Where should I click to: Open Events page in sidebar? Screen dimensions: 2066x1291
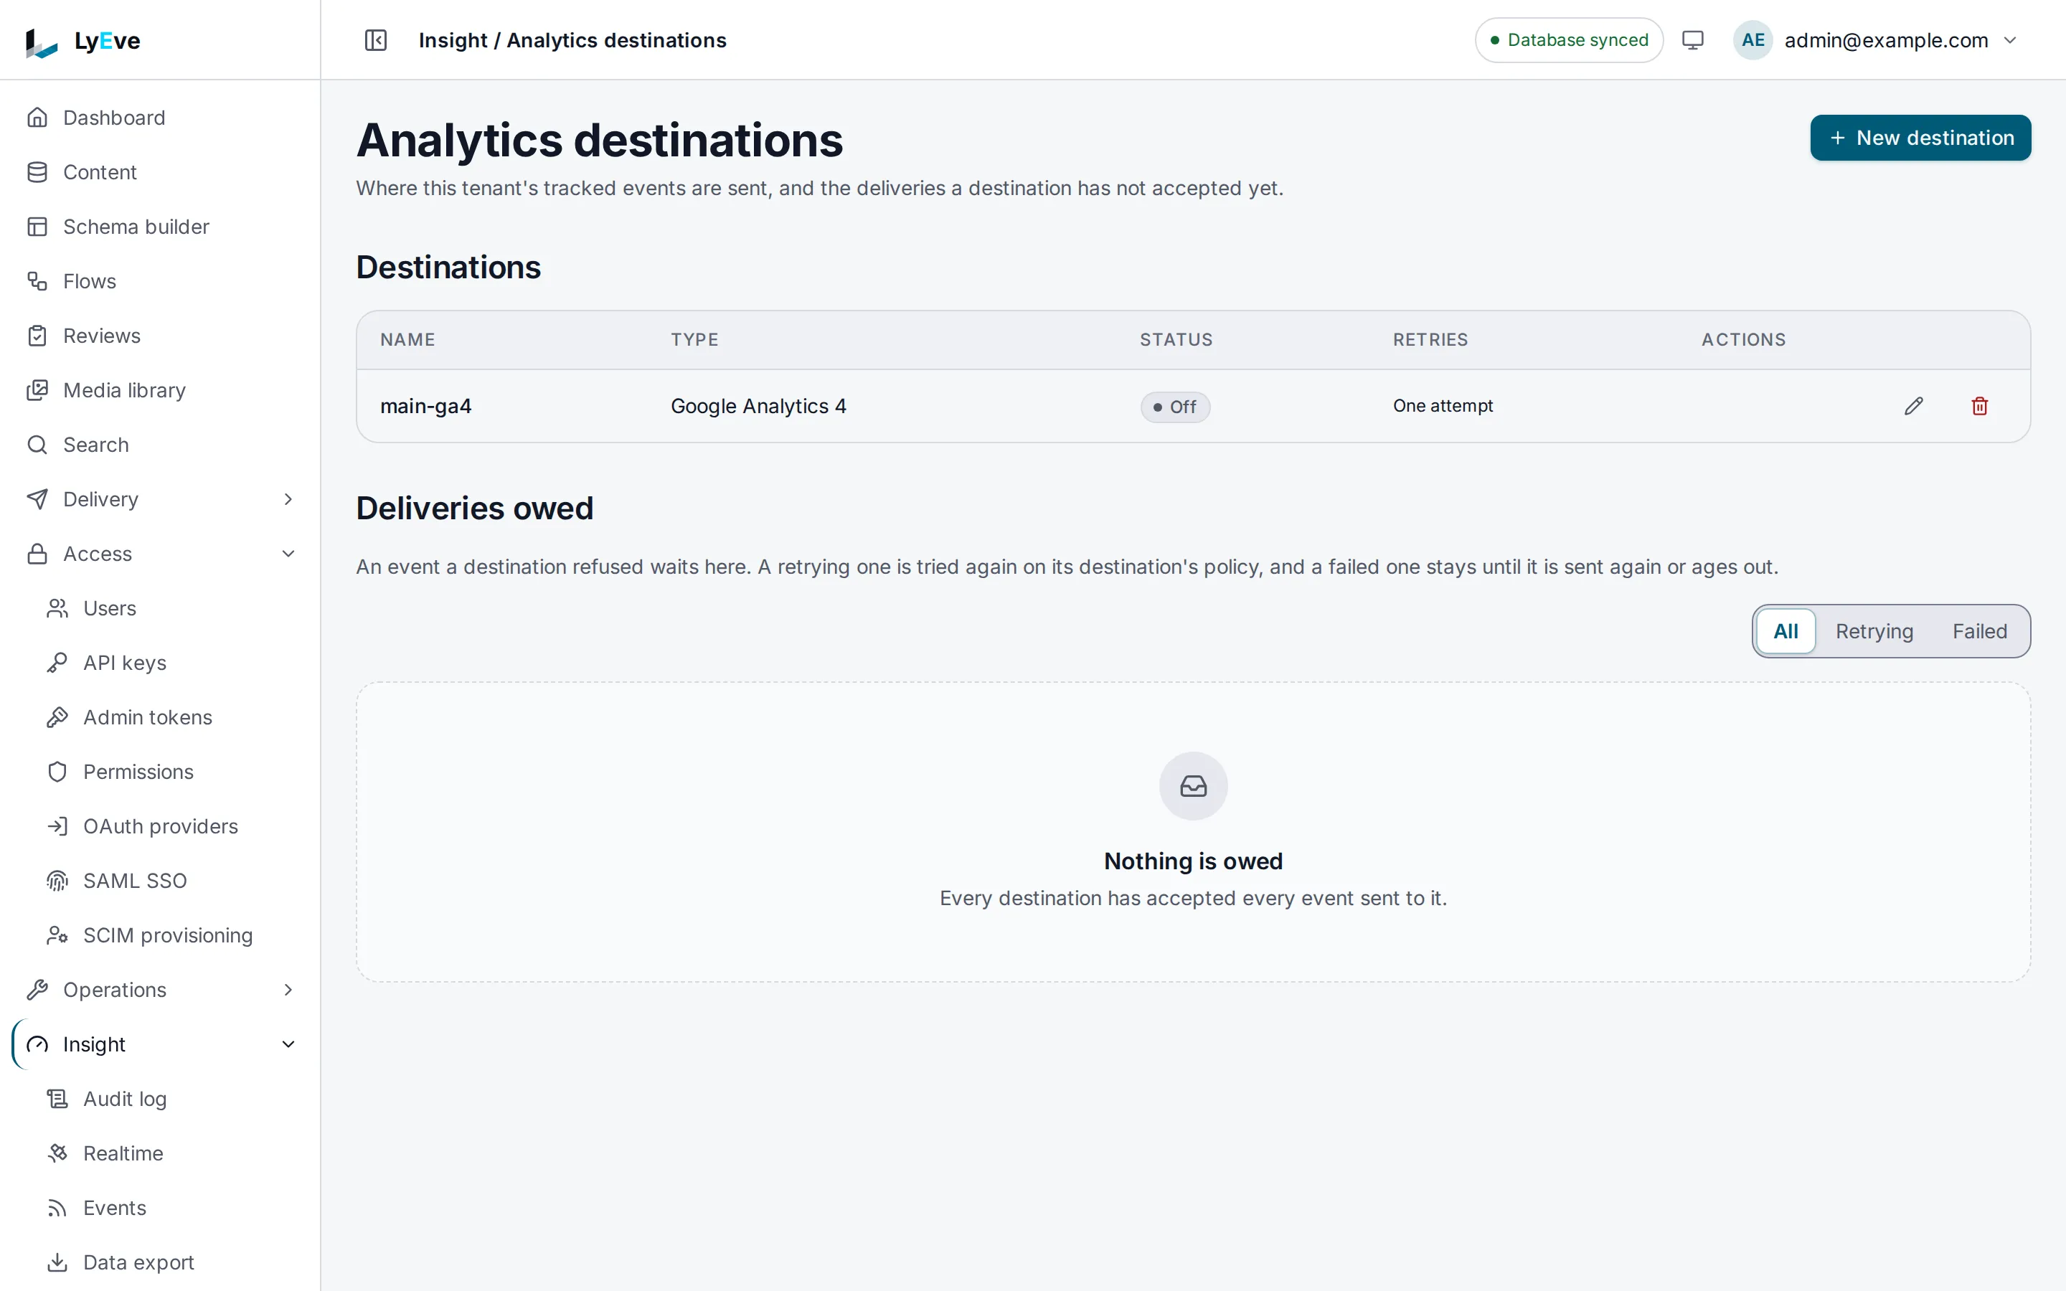click(161, 1209)
